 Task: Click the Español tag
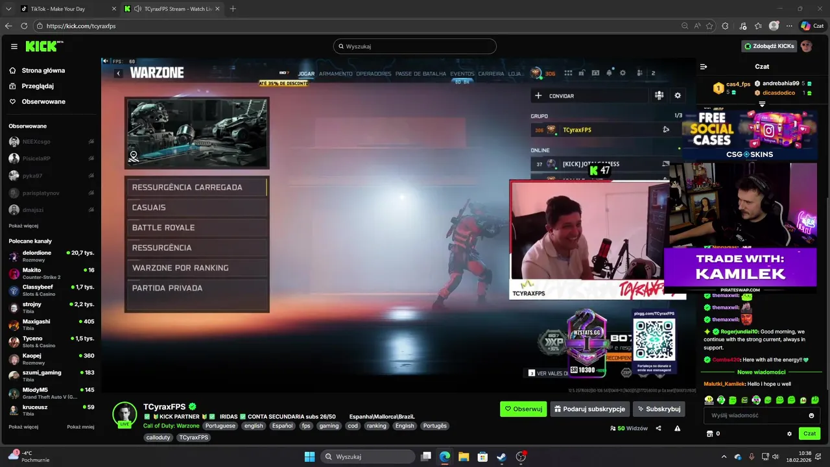pos(282,426)
